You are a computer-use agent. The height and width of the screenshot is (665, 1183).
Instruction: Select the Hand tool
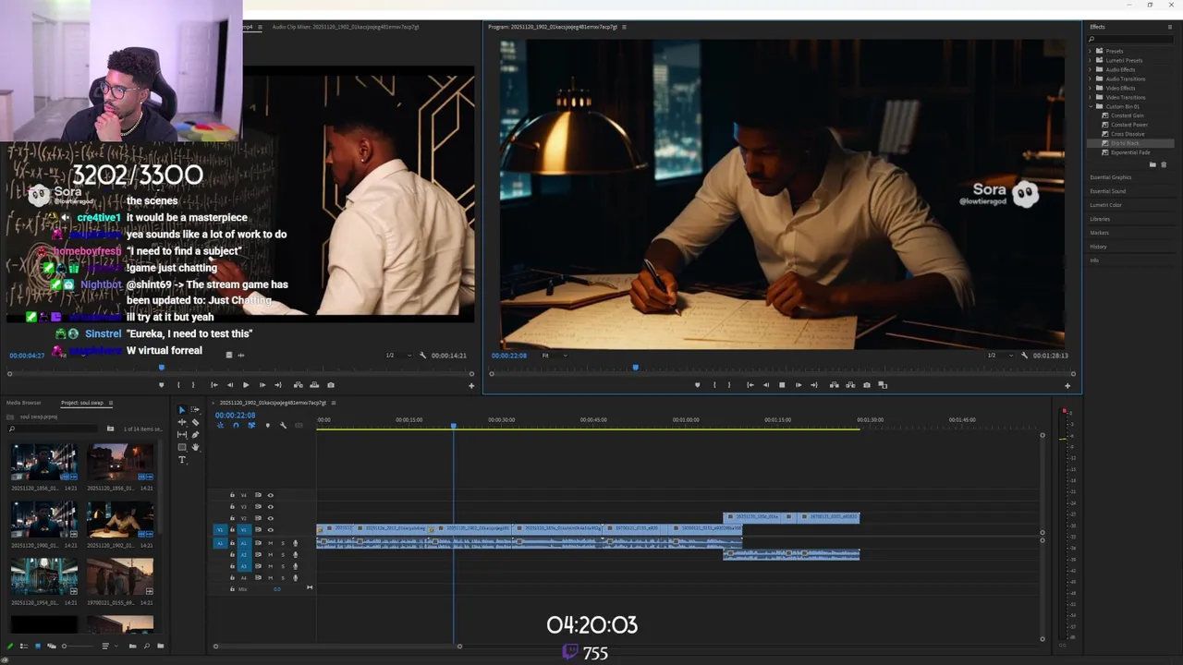pos(195,447)
